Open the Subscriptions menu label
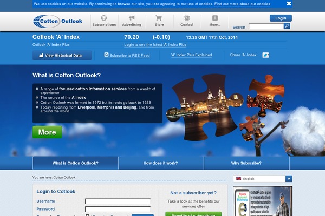Image resolution: width=325 pixels, height=216 pixels. [x=104, y=25]
